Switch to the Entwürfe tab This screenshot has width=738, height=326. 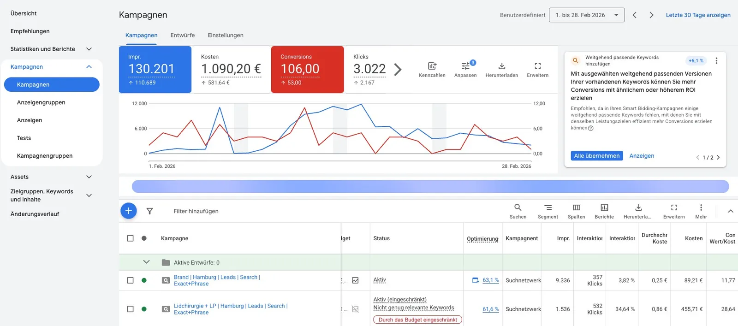point(183,36)
